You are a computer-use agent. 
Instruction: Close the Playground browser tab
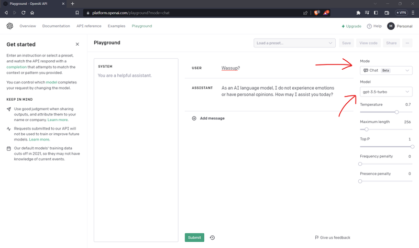point(63,4)
